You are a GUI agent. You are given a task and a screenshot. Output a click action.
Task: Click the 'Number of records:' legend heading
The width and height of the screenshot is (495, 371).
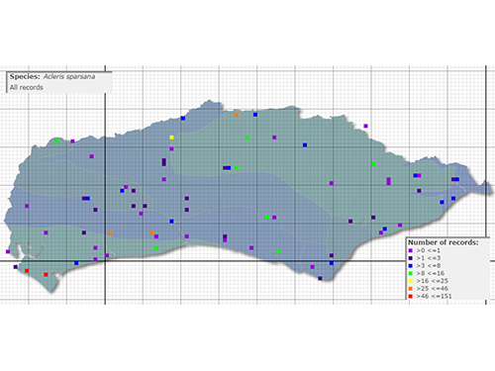[x=443, y=242]
